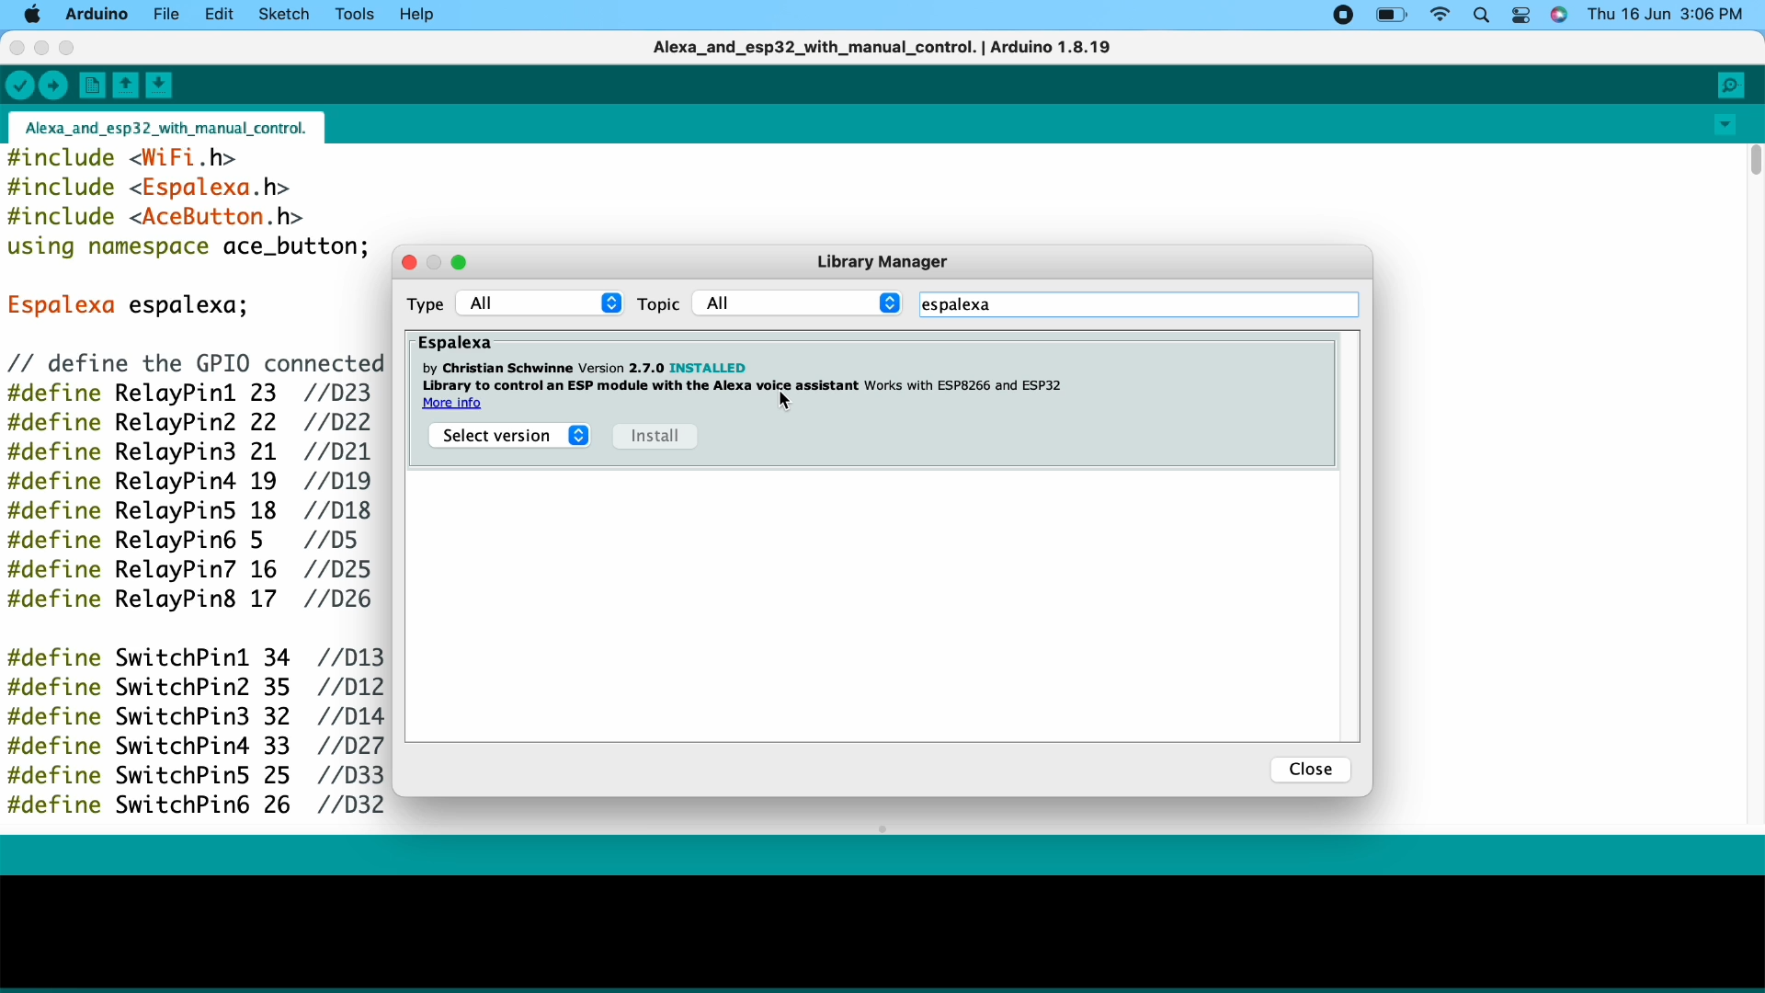Click the #define RelayPin6 5 line
Image resolution: width=1765 pixels, height=993 pixels.
tap(183, 542)
